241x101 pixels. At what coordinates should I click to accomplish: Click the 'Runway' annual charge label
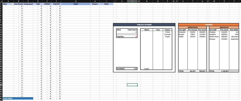pyautogui.click(x=214, y=39)
